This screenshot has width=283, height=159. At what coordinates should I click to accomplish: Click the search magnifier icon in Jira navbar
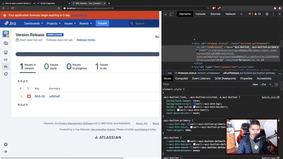(x=132, y=23)
